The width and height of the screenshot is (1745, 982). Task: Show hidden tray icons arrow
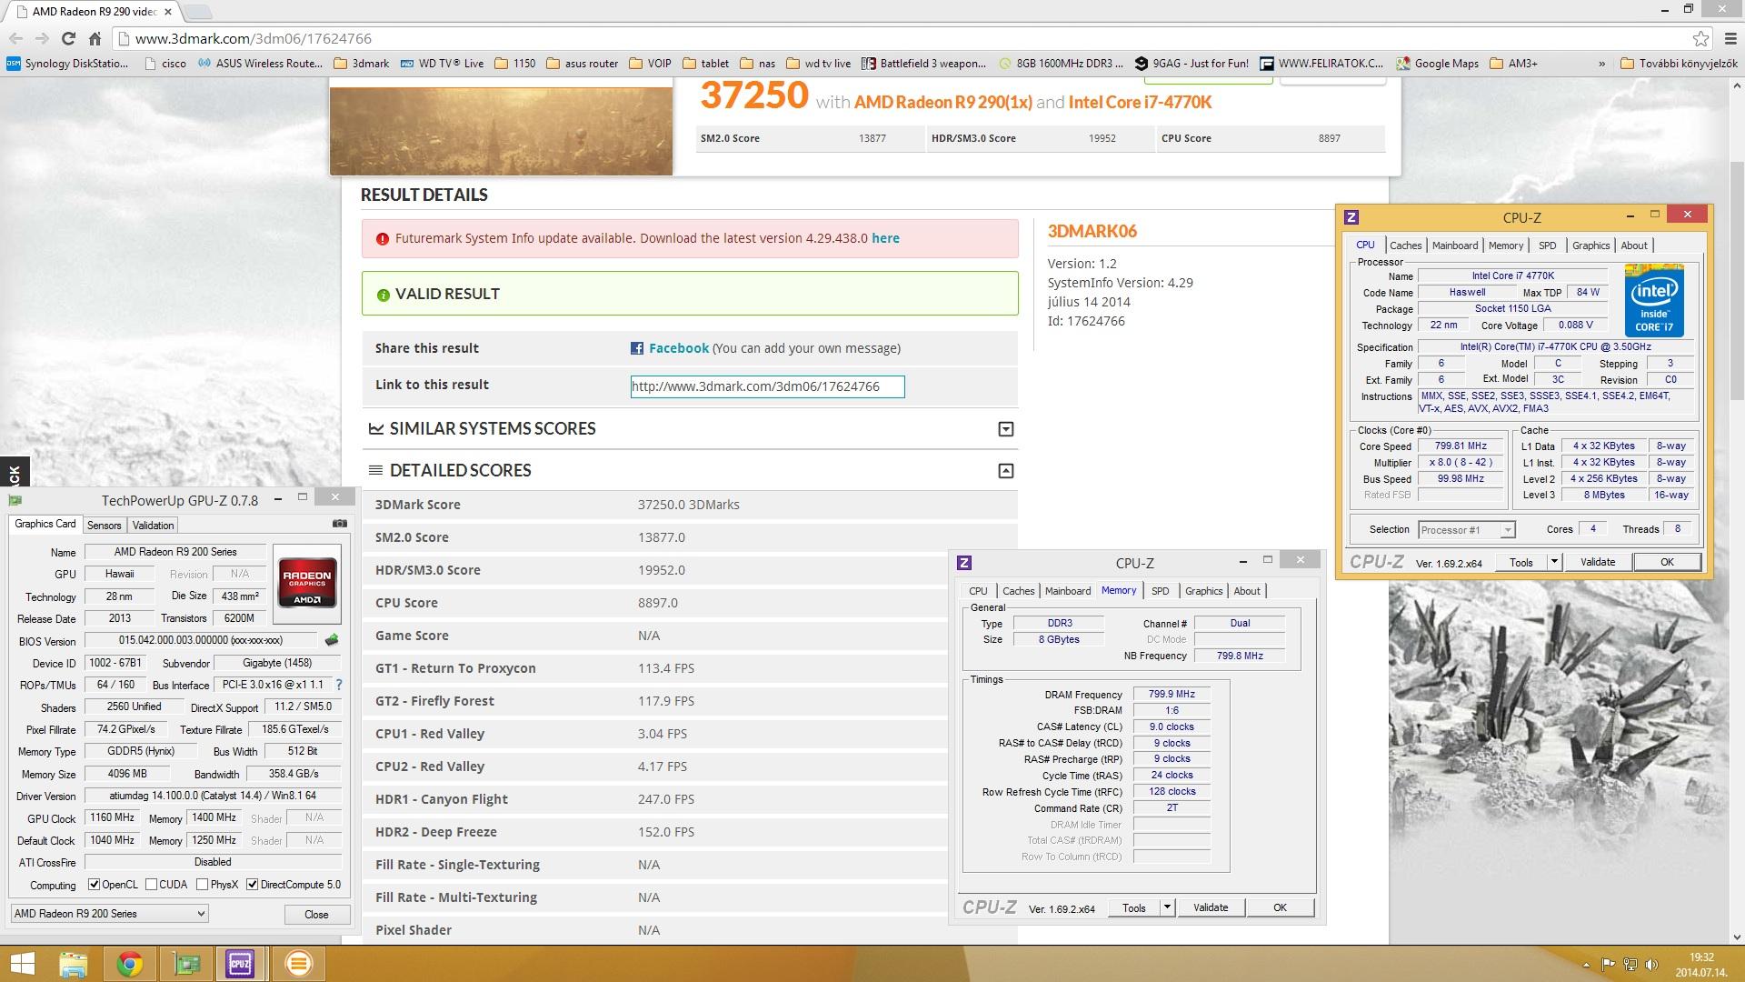click(1587, 965)
